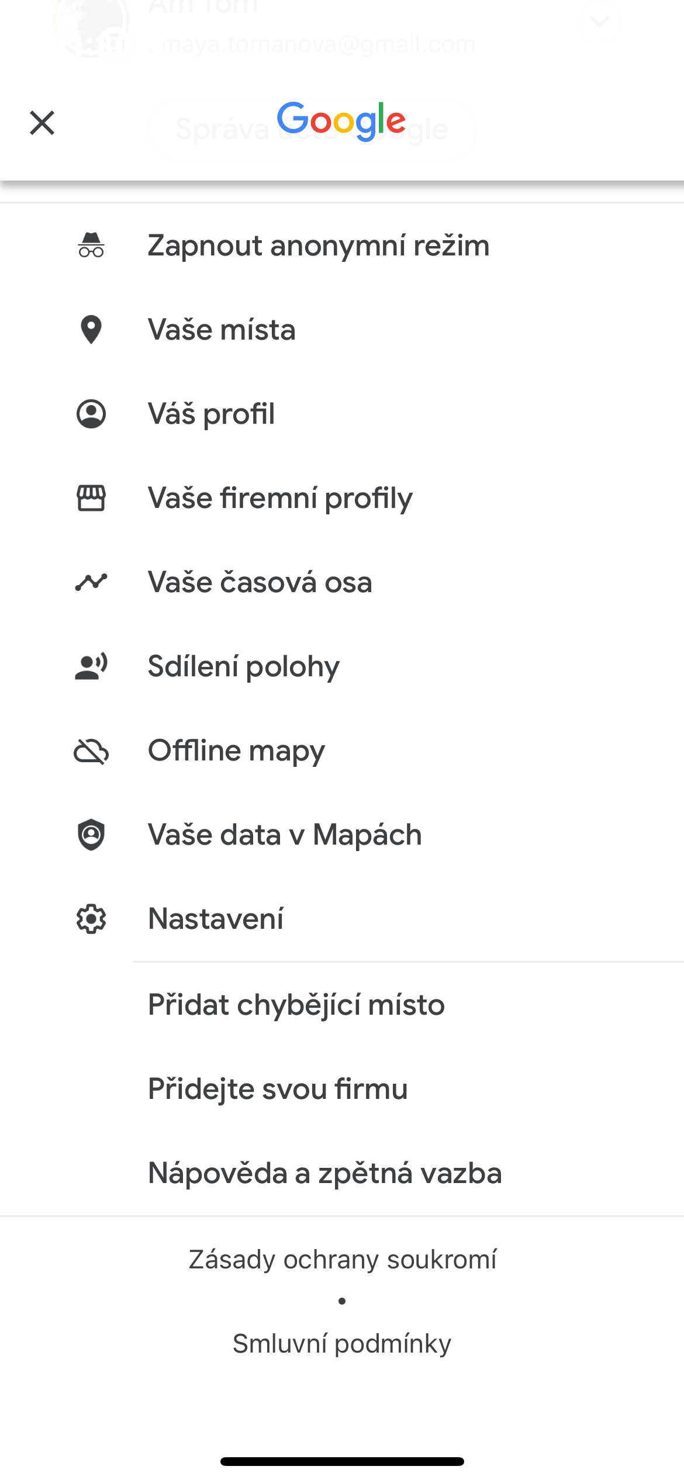Tap the location sharing person icon
The width and height of the screenshot is (684, 1480).
pos(91,666)
